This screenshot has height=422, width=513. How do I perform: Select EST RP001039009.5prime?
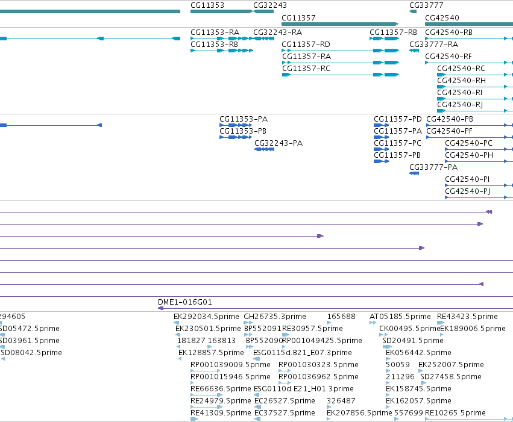(x=231, y=365)
